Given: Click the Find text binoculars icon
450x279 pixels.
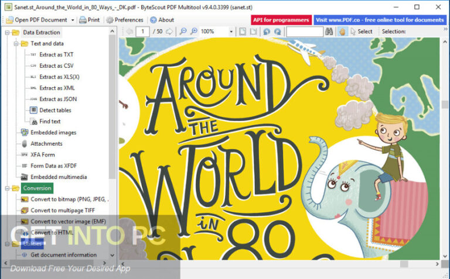Looking at the screenshot, I should (34, 122).
